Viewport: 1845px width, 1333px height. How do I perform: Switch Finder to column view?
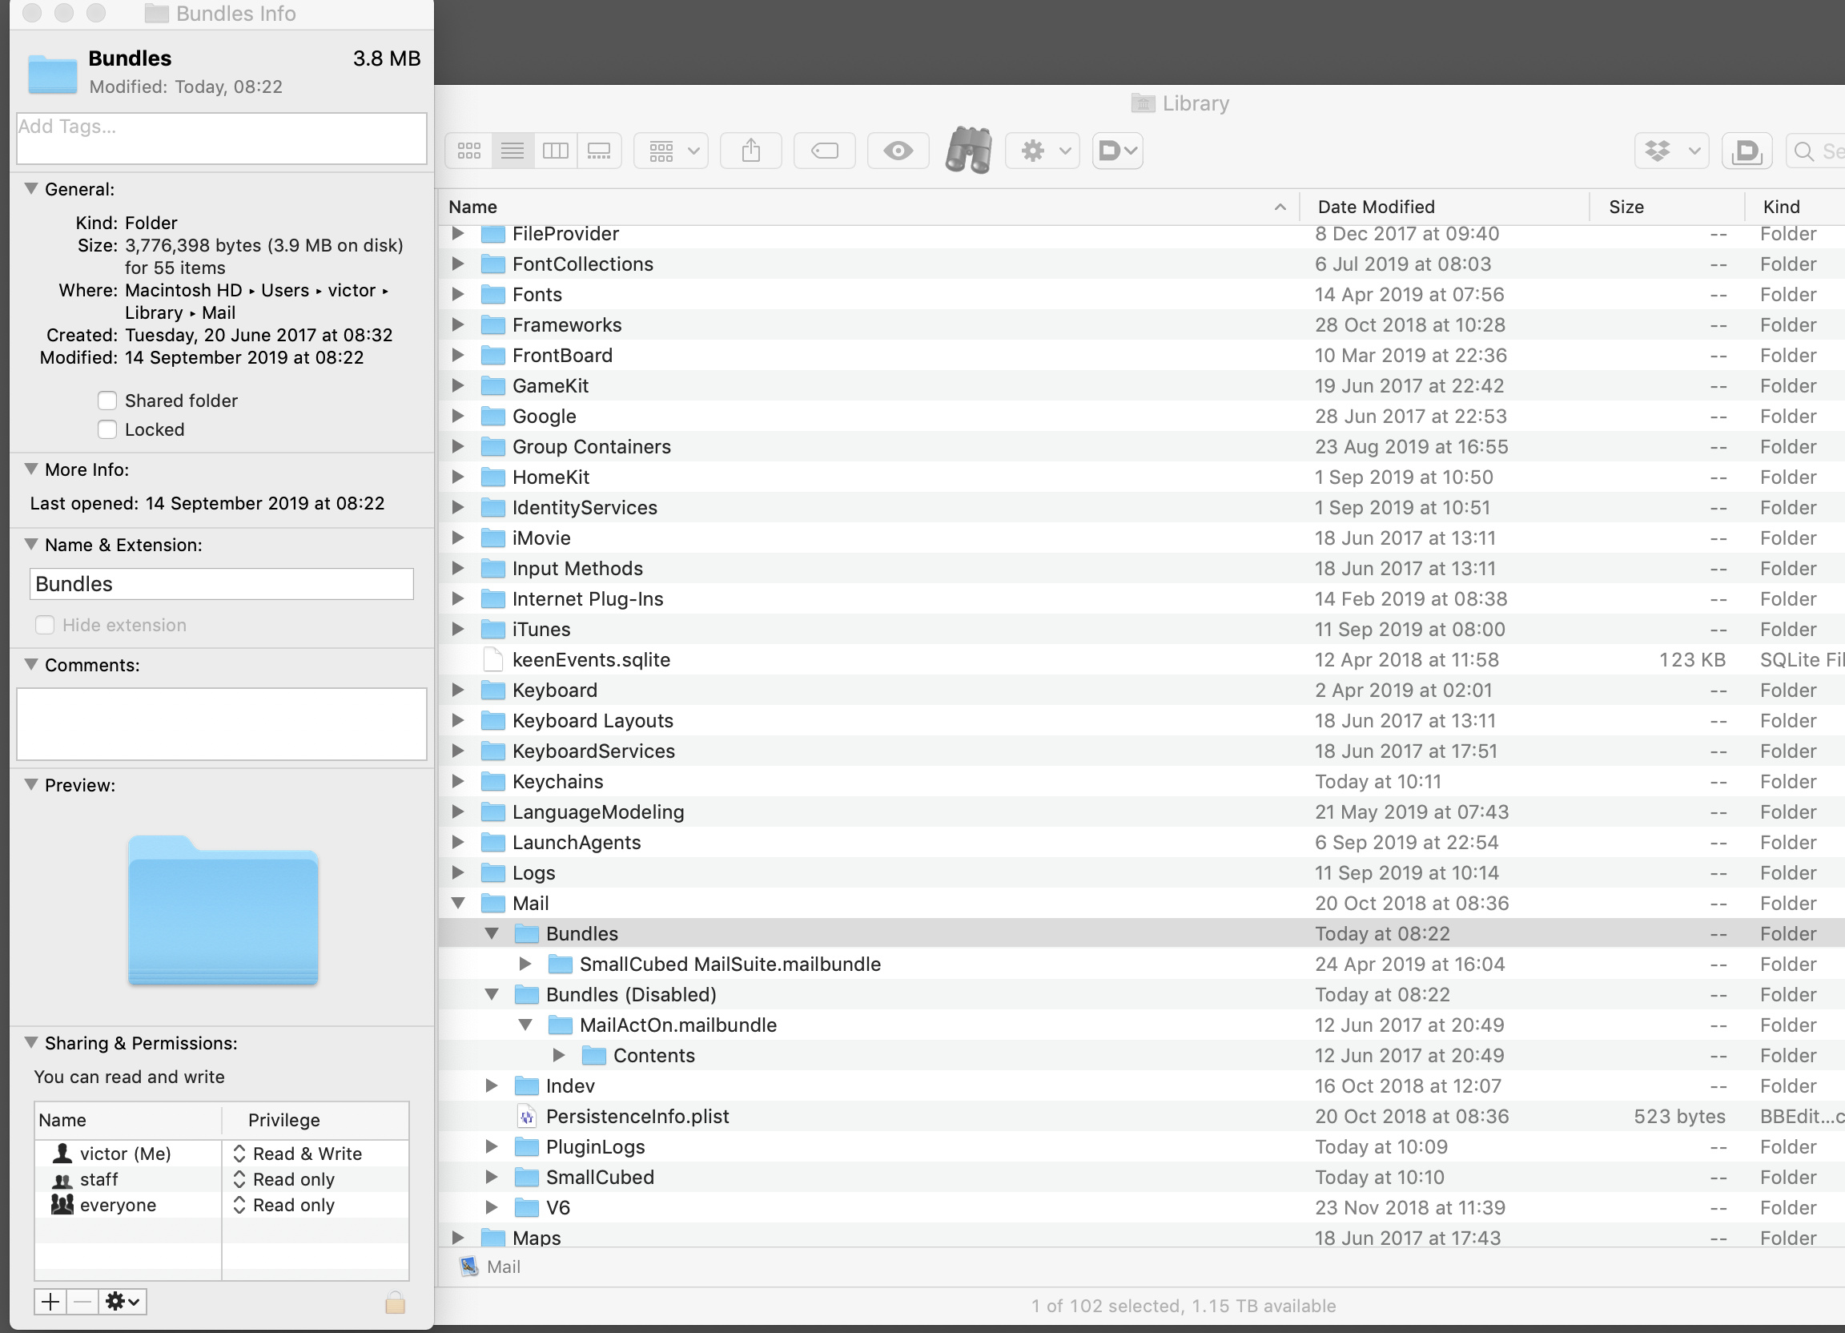[x=556, y=151]
